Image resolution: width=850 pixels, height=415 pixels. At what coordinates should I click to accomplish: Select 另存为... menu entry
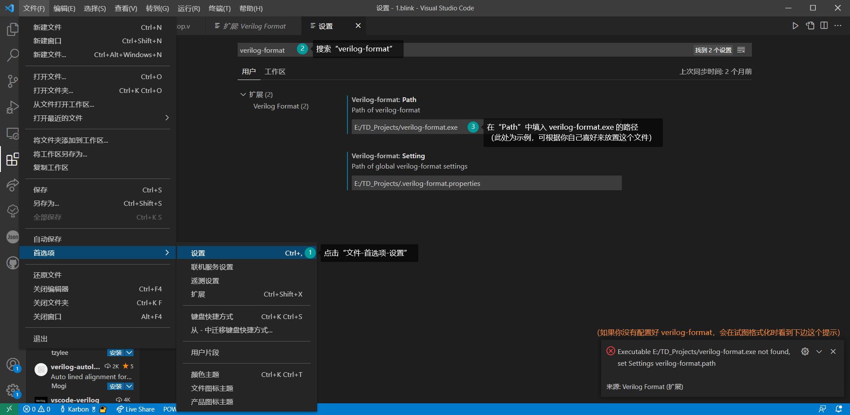click(98, 203)
